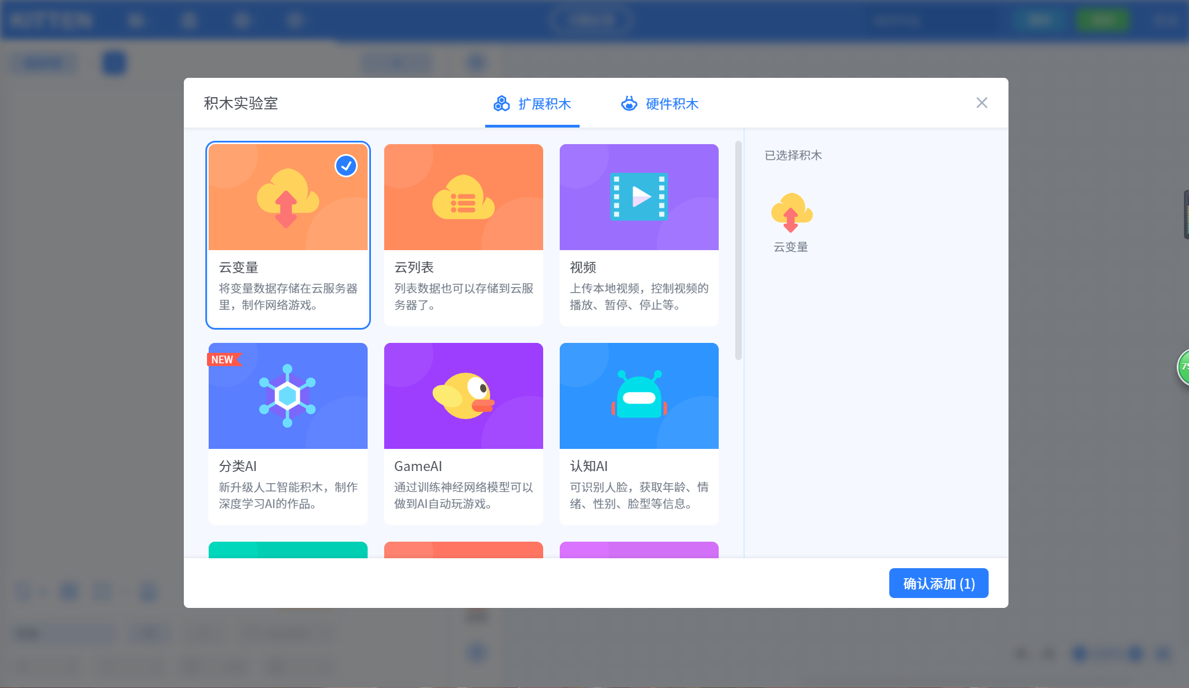Viewport: 1189px width, 688px height.
Task: Click the 云变量 description about cloud server storage
Action: click(x=288, y=297)
